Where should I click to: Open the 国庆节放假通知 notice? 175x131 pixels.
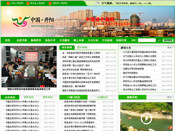tap(130, 73)
